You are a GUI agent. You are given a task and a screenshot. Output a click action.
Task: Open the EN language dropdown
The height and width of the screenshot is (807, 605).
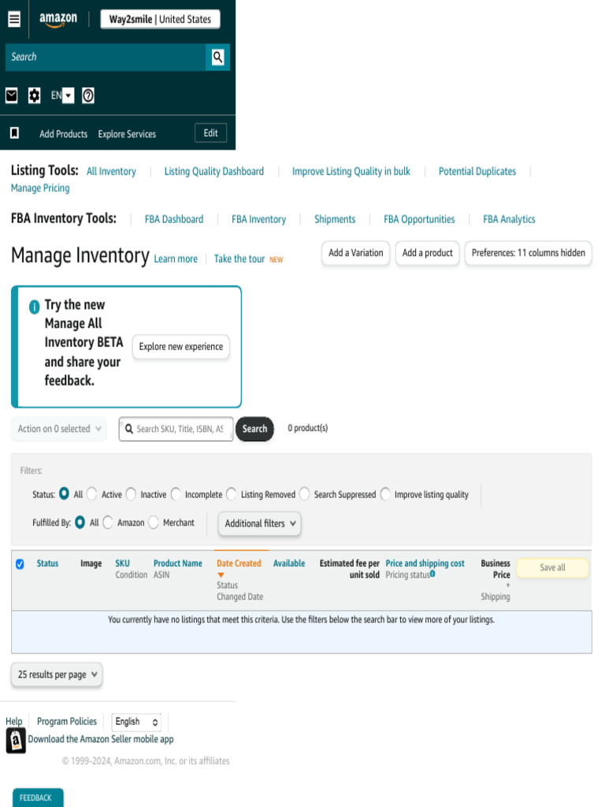(62, 95)
